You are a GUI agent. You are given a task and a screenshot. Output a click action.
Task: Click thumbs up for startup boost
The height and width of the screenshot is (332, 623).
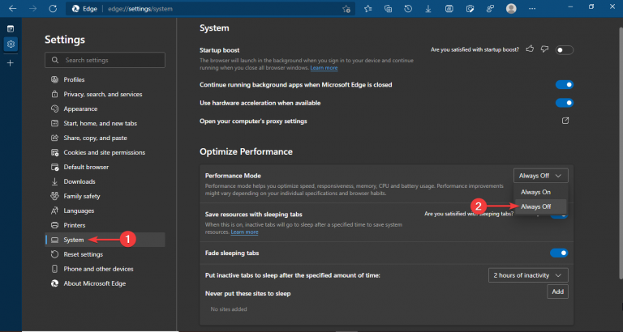click(530, 49)
